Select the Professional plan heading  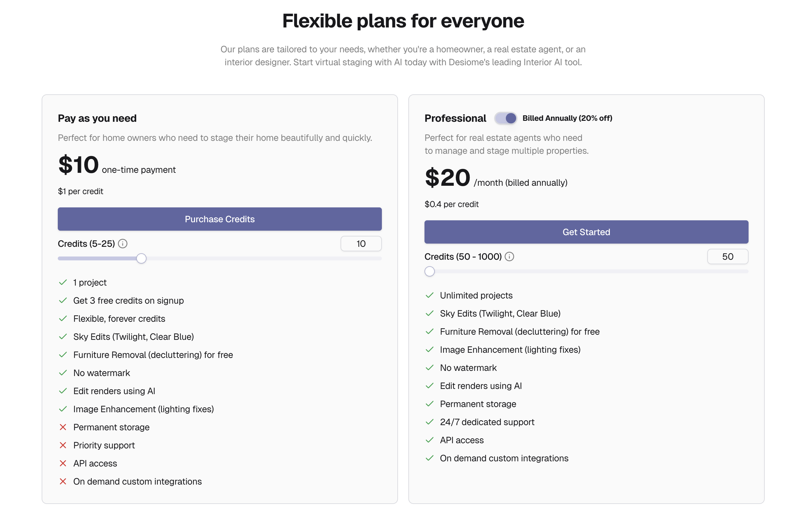click(x=455, y=118)
